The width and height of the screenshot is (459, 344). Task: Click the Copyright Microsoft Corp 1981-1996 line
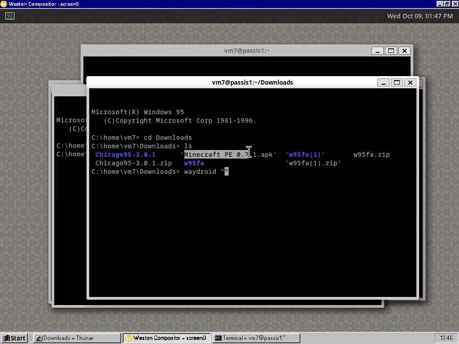[x=180, y=121]
